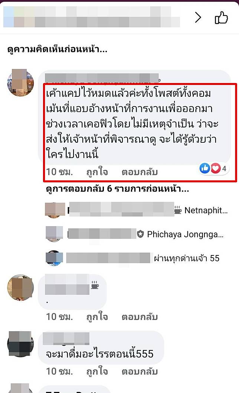Tap the thumbs-up icon in header
This screenshot has width=239, height=393.
(x=222, y=18)
